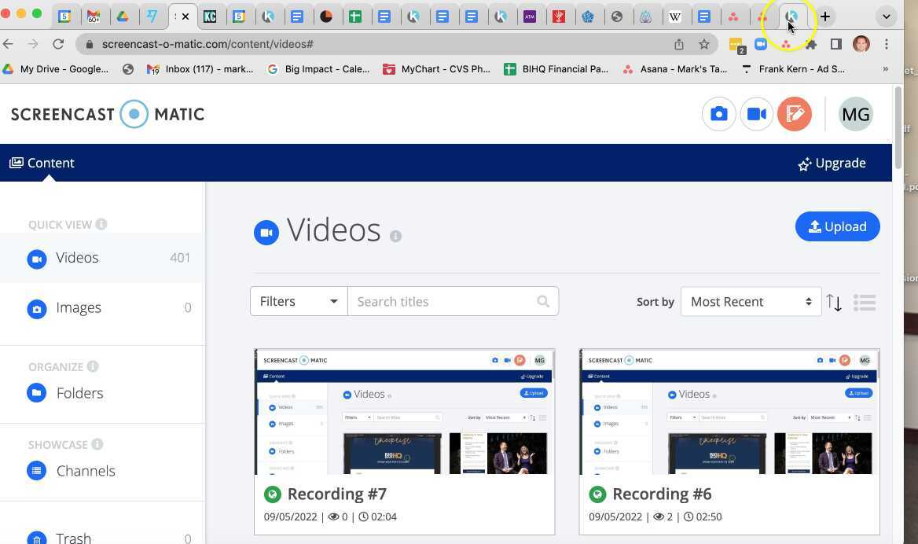Click the screenshot camera icon in header
Image resolution: width=918 pixels, height=544 pixels.
pos(718,115)
